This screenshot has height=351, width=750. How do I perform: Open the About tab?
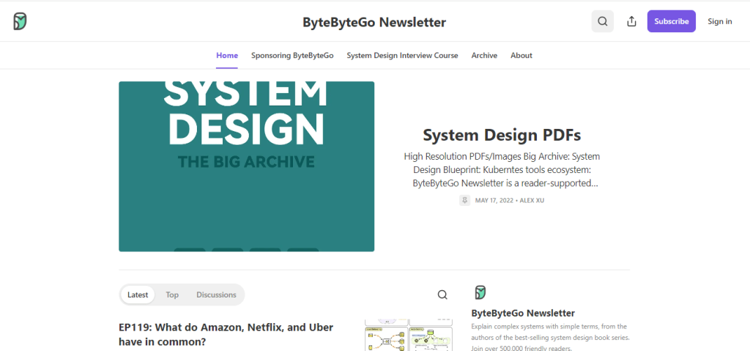[521, 56]
